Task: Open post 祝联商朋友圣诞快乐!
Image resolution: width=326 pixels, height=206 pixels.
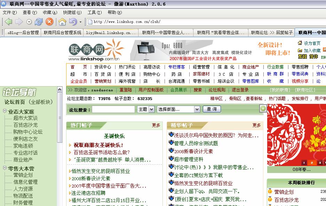Action: point(98,145)
